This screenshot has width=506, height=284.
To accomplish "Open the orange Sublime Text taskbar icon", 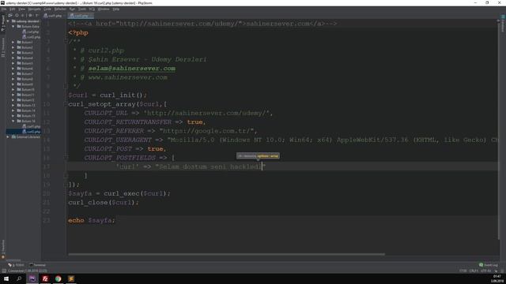I will click(x=71, y=278).
